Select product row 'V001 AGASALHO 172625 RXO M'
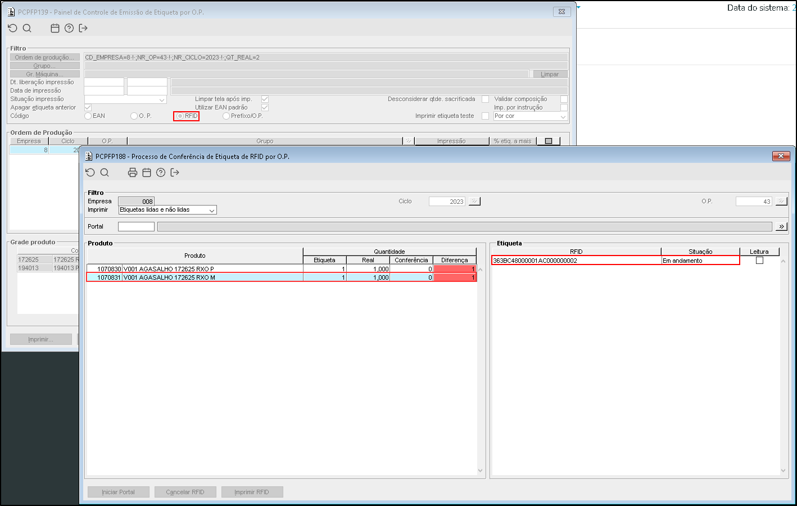Viewport: 797px width, 506px height. tap(281, 277)
